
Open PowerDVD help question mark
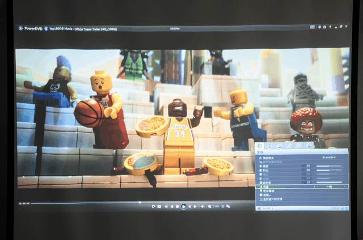coord(330,27)
